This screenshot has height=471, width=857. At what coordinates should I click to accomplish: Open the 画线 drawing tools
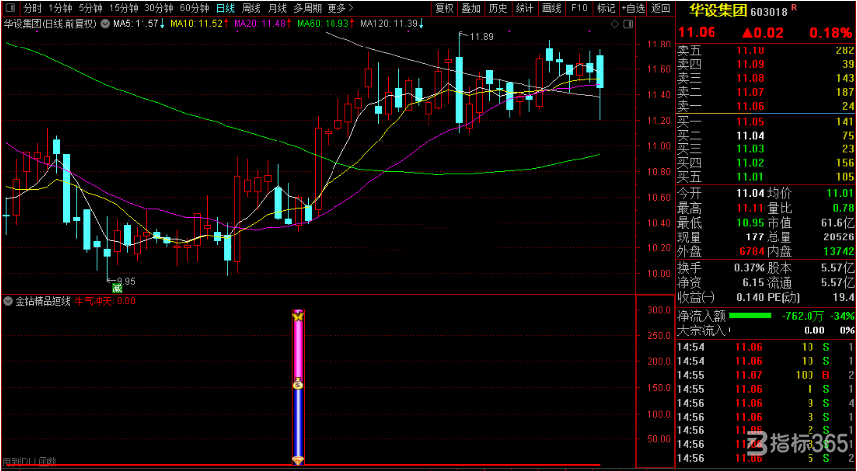[552, 8]
